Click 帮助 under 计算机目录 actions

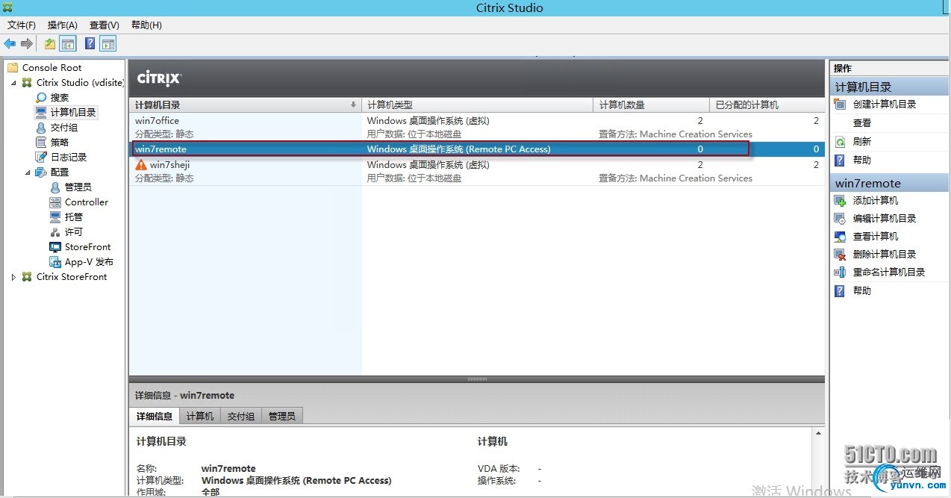tap(862, 161)
